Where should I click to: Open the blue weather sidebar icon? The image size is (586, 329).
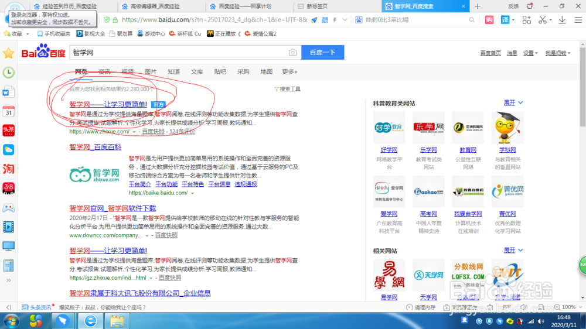coord(8,150)
